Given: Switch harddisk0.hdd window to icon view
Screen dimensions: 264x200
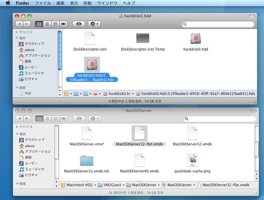Looking at the screenshot, I should [39, 24].
